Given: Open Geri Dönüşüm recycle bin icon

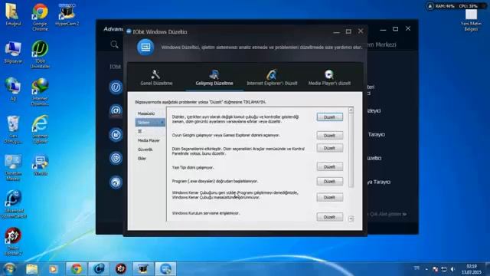Looking at the screenshot, I should [x=13, y=130].
